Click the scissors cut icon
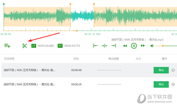 [x=24, y=46]
